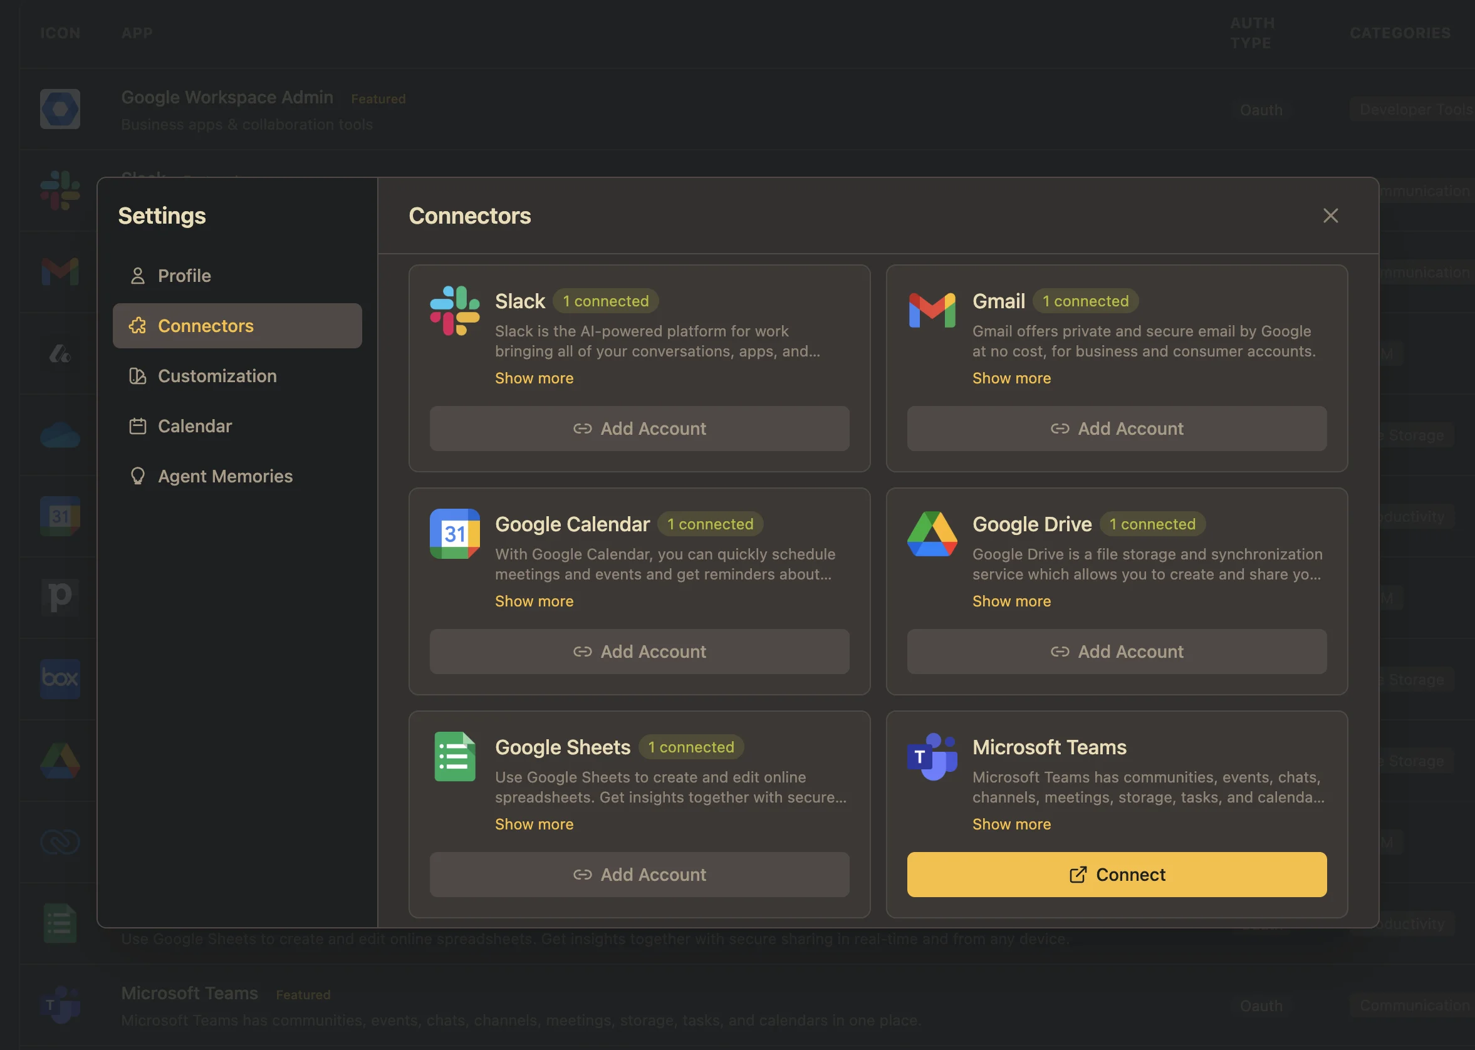Add a Google Calendar account
Image resolution: width=1475 pixels, height=1050 pixels.
click(x=640, y=652)
